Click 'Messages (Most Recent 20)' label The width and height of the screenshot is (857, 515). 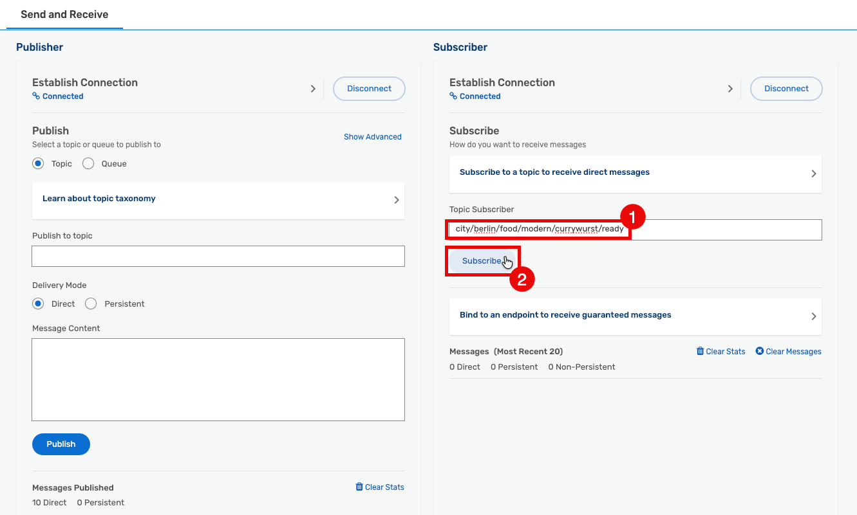506,352
